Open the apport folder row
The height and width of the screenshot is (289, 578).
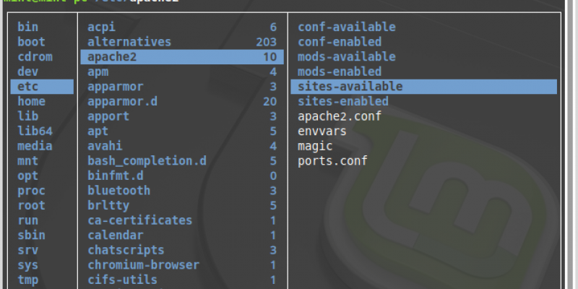[182, 116]
